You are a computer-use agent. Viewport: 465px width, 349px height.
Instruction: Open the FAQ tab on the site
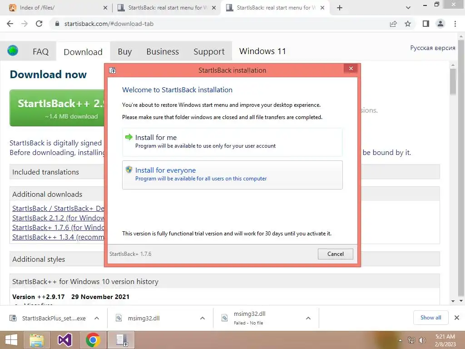[x=40, y=52]
